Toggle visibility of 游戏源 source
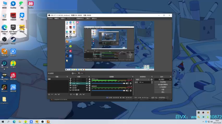 click(87, 88)
